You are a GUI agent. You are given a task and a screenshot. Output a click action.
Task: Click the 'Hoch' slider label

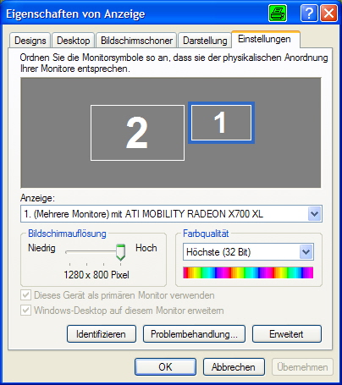tap(146, 248)
